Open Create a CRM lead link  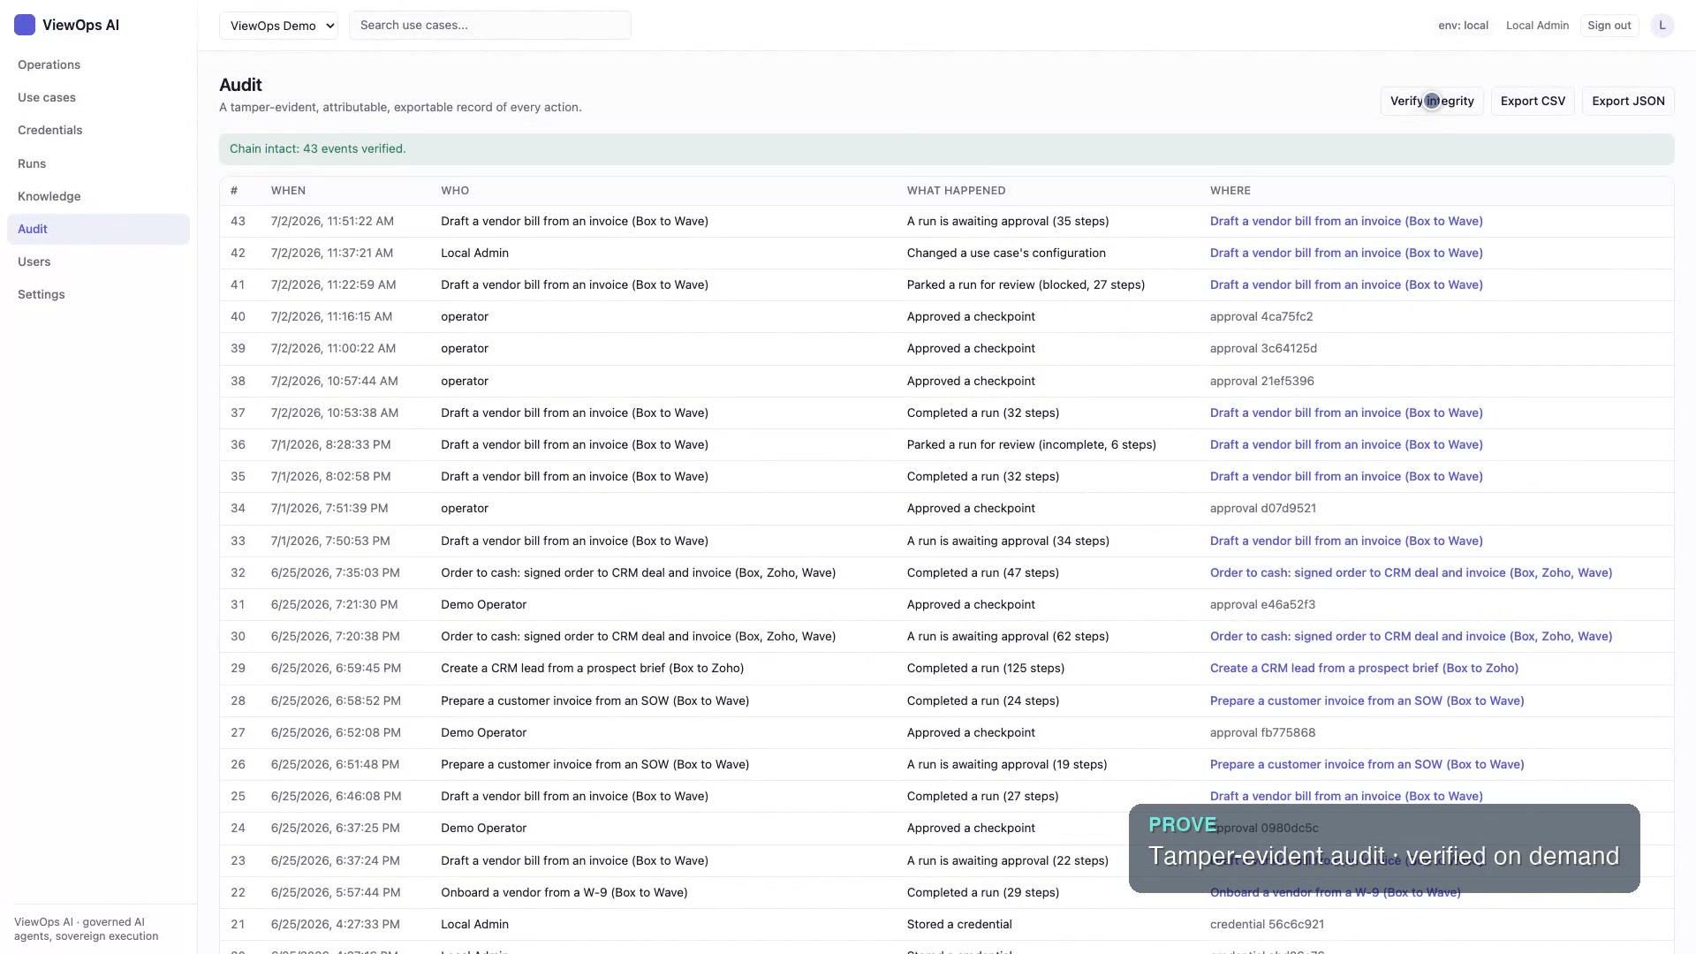coord(1364,668)
